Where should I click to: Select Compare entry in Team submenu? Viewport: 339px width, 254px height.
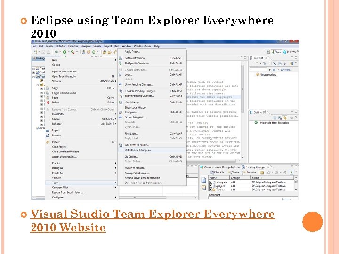152,112
